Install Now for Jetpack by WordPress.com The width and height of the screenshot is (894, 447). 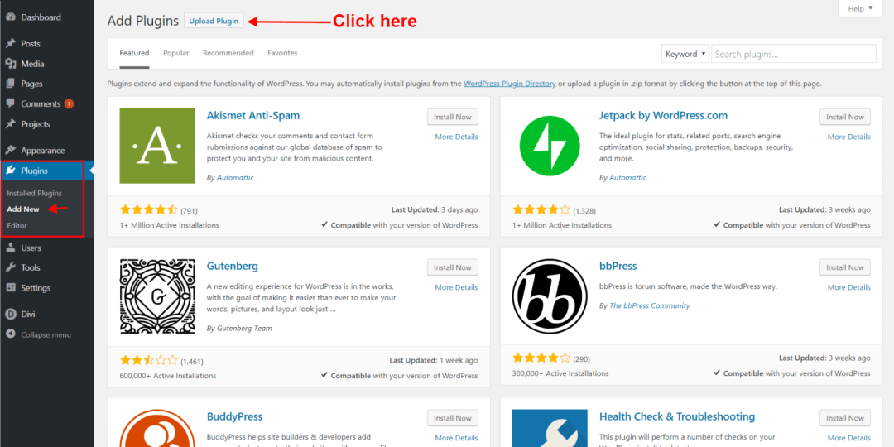coord(845,117)
